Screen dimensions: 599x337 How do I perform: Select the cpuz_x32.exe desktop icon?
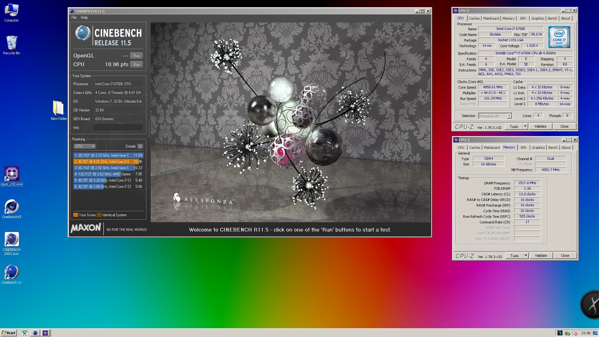coord(12,176)
